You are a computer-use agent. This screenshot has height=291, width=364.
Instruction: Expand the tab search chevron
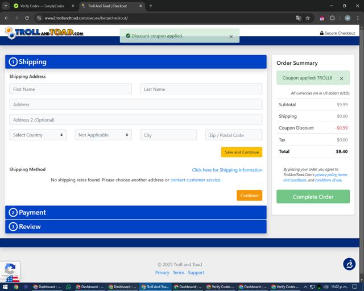point(6,6)
